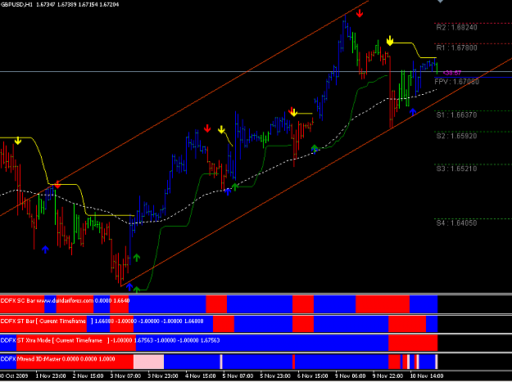Click the magenta candle timer text

coord(452,73)
